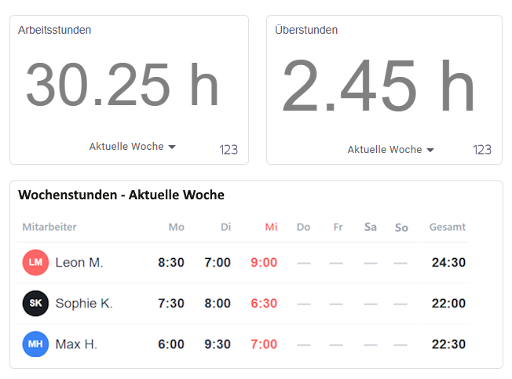Viewport: 512px width, 379px height.
Task: Click the 123 icon in Überstunden card
Action: click(482, 150)
